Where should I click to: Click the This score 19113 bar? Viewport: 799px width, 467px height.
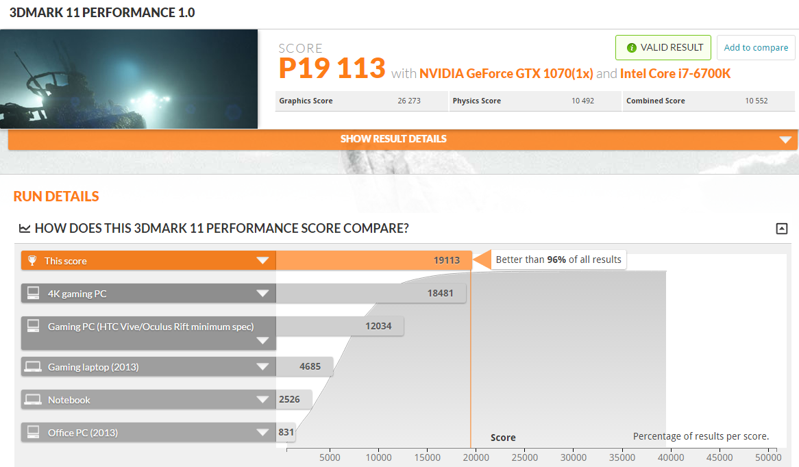tap(373, 260)
